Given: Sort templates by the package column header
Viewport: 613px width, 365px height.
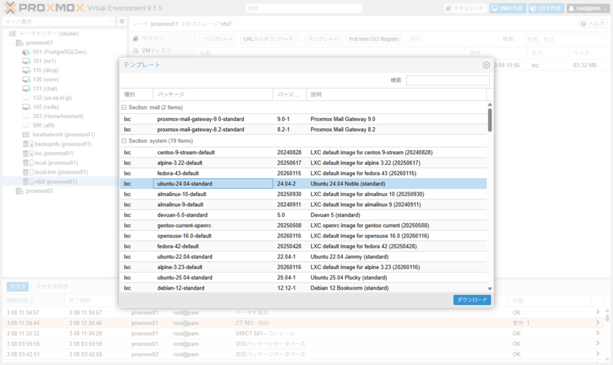Looking at the screenshot, I should pos(213,95).
